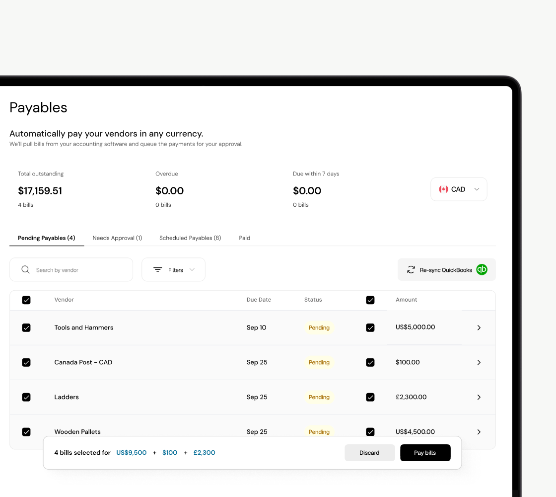Click the Ladders vendor name
The height and width of the screenshot is (497, 556).
tap(67, 397)
